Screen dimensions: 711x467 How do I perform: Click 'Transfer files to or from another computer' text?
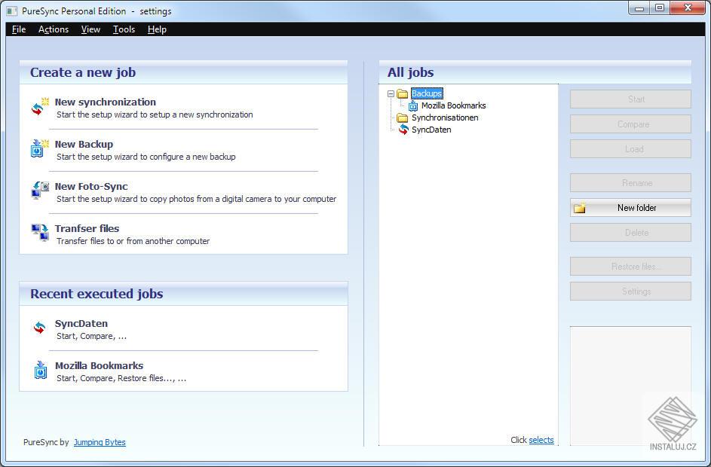tap(133, 241)
